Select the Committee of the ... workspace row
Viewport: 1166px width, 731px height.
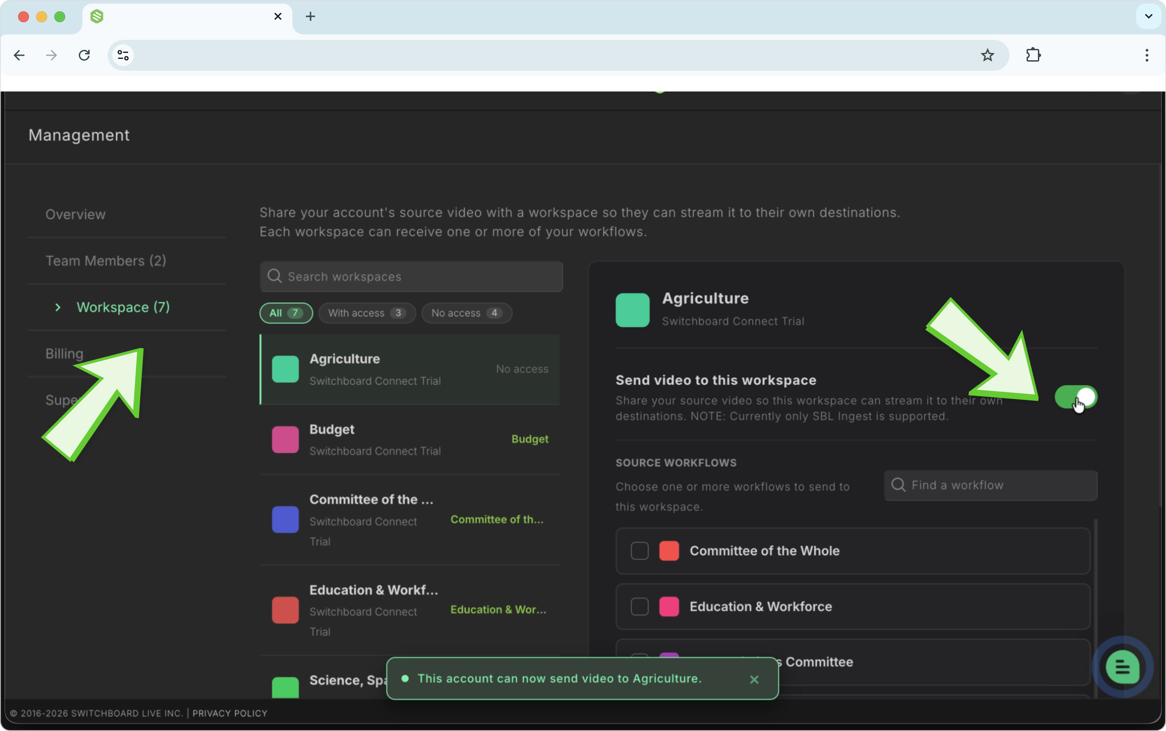(x=410, y=520)
